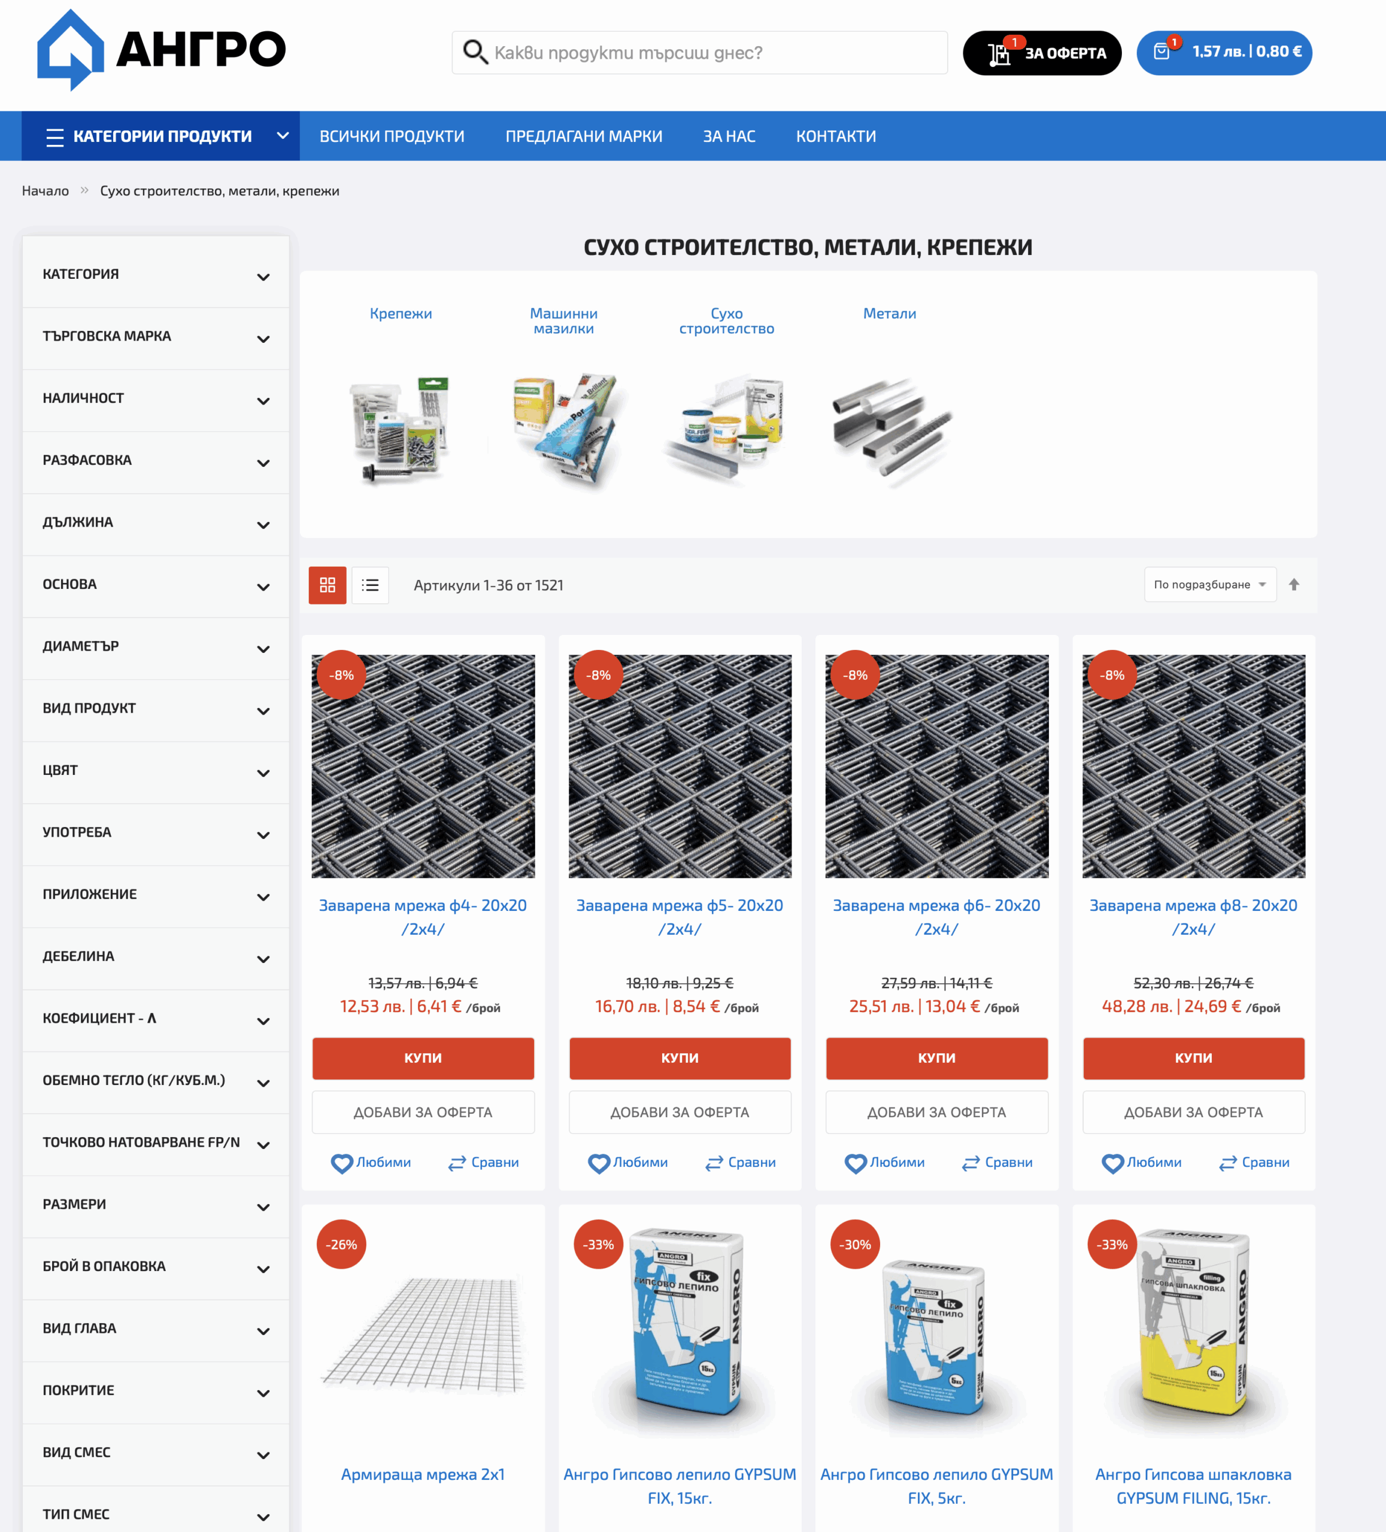Open the ЗА ОФЕРТА quote list
Screen dimensions: 1386x1532
point(1042,53)
